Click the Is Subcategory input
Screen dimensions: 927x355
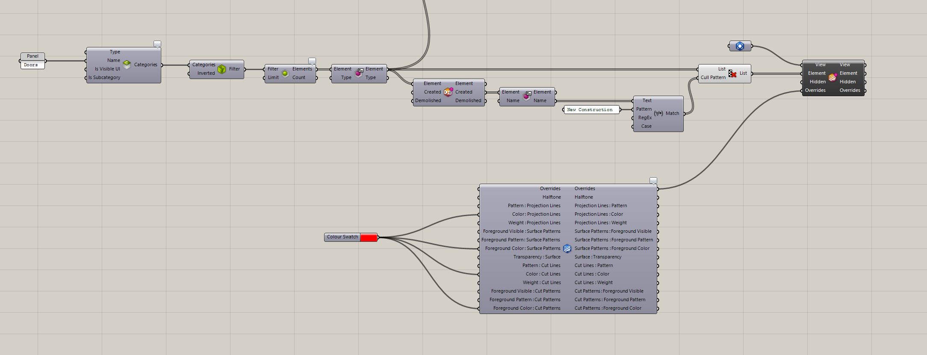(x=104, y=77)
